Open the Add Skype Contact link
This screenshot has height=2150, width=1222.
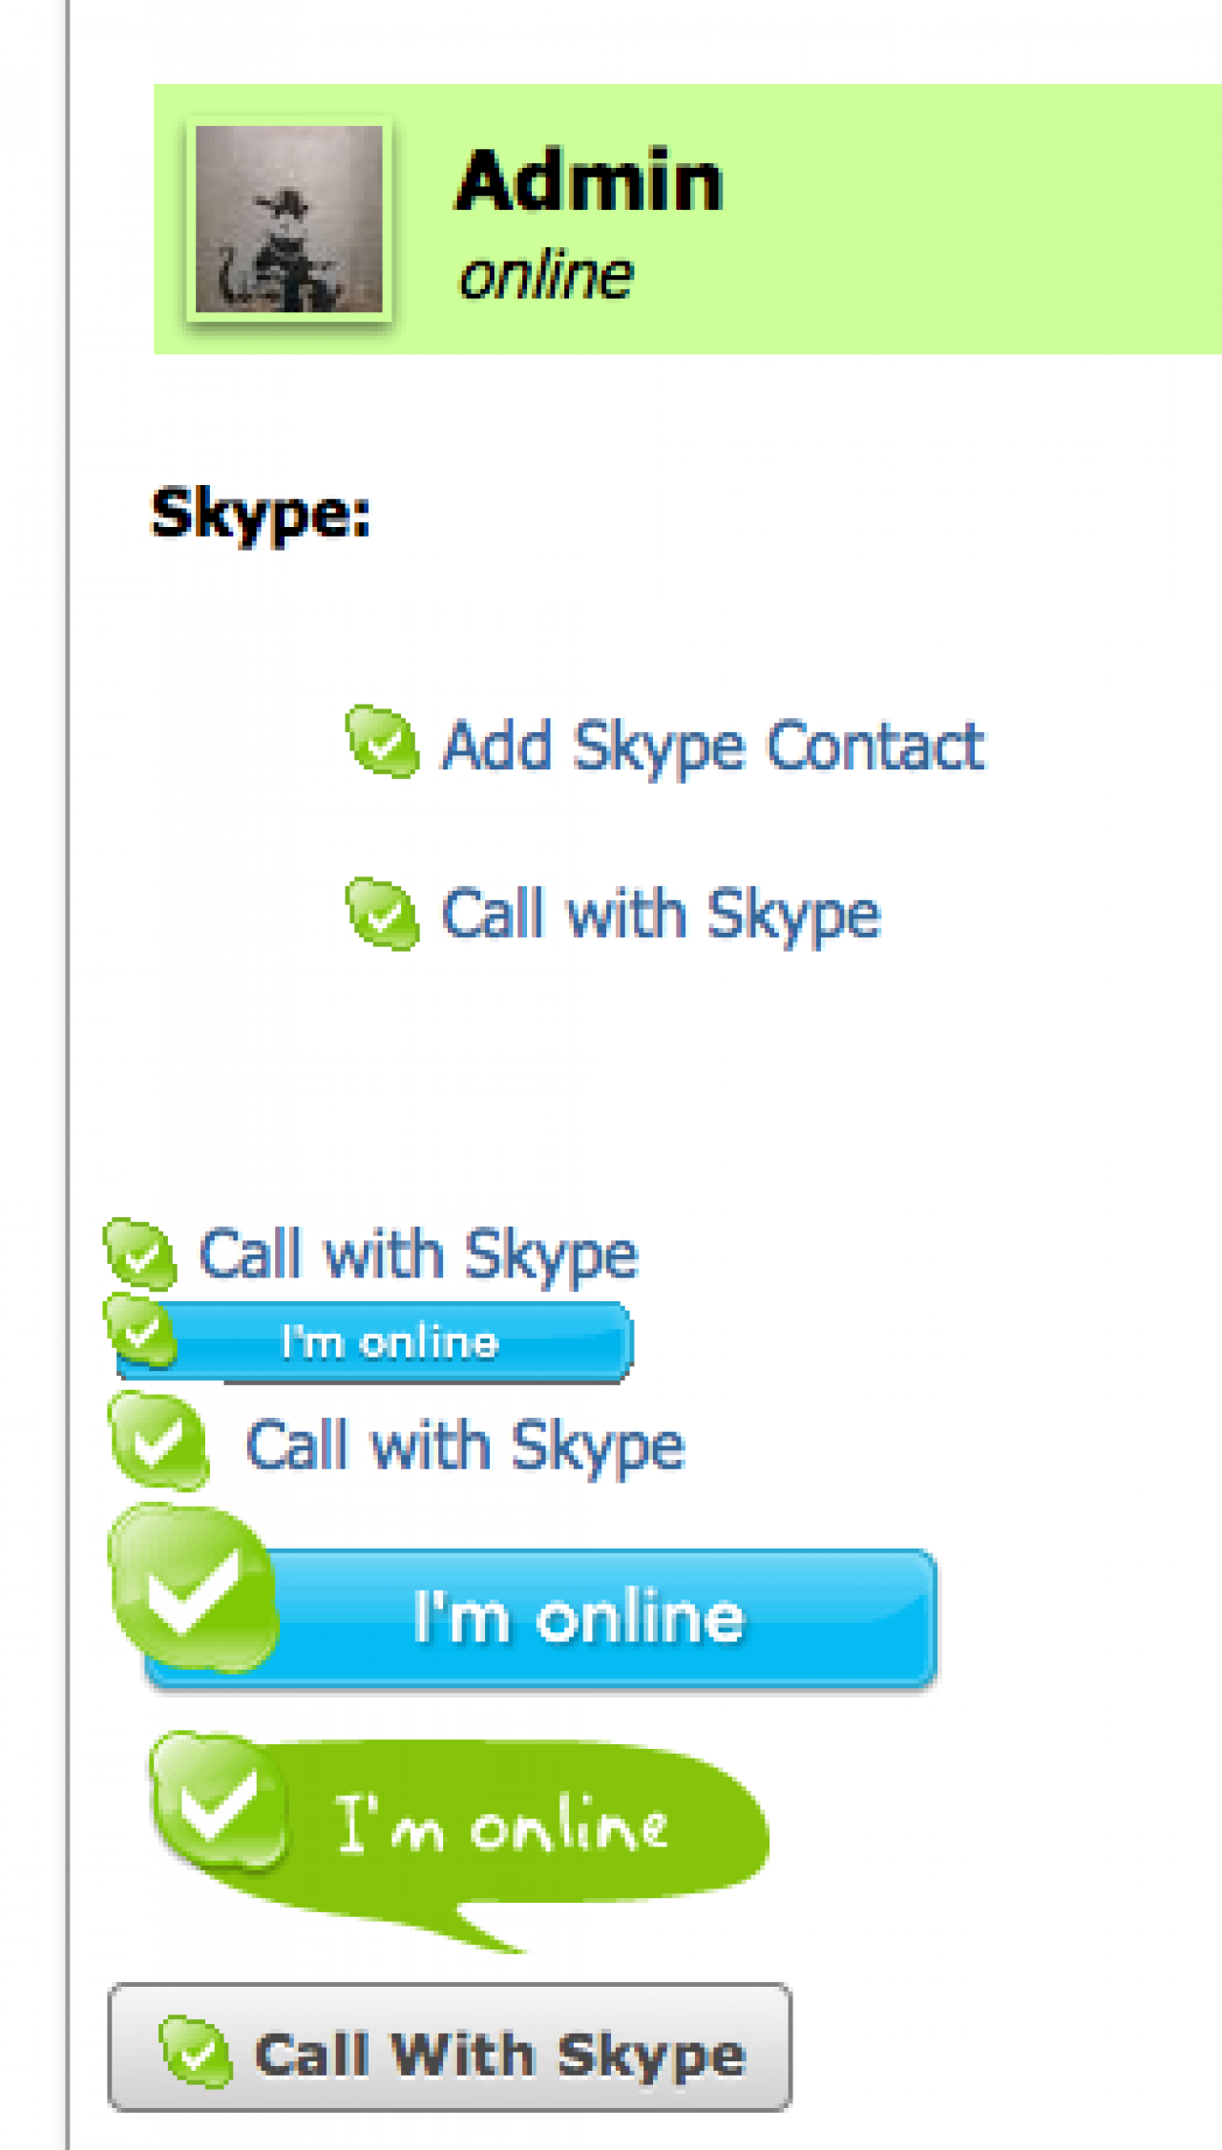pos(712,746)
